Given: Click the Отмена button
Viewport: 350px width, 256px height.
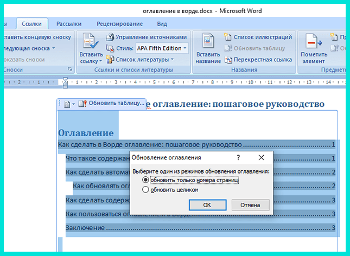Looking at the screenshot, I should click(x=250, y=205).
